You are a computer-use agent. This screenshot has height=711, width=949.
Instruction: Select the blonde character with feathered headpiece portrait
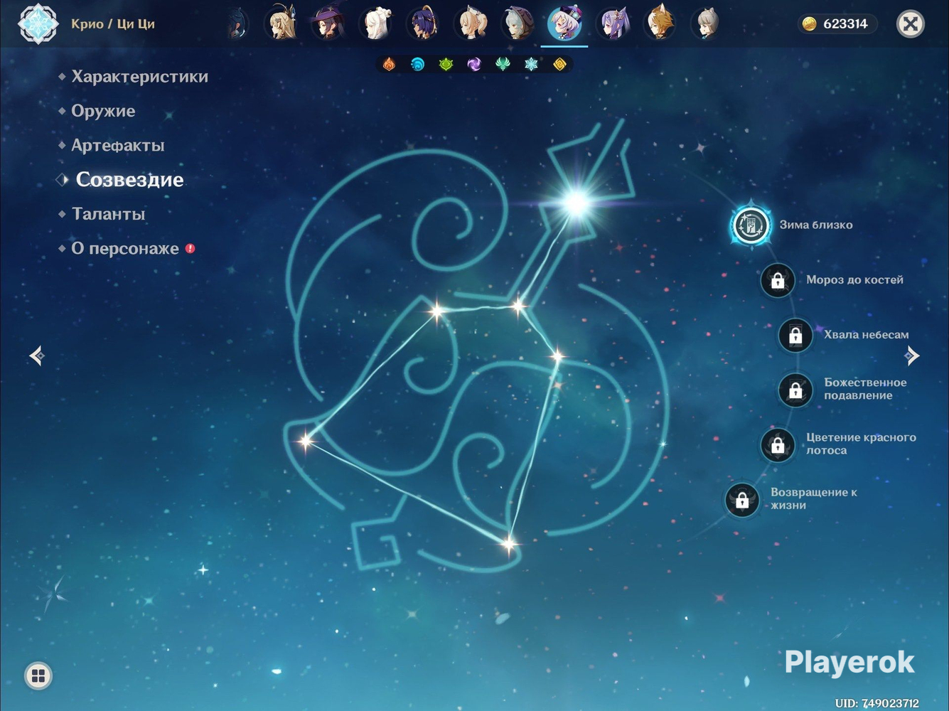pyautogui.click(x=282, y=23)
